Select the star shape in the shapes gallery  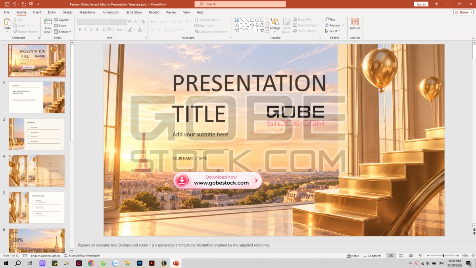pyautogui.click(x=262, y=30)
